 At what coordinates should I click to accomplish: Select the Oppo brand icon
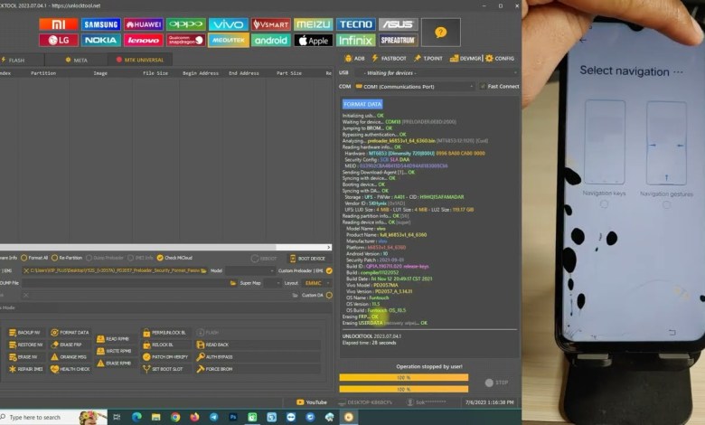point(185,24)
